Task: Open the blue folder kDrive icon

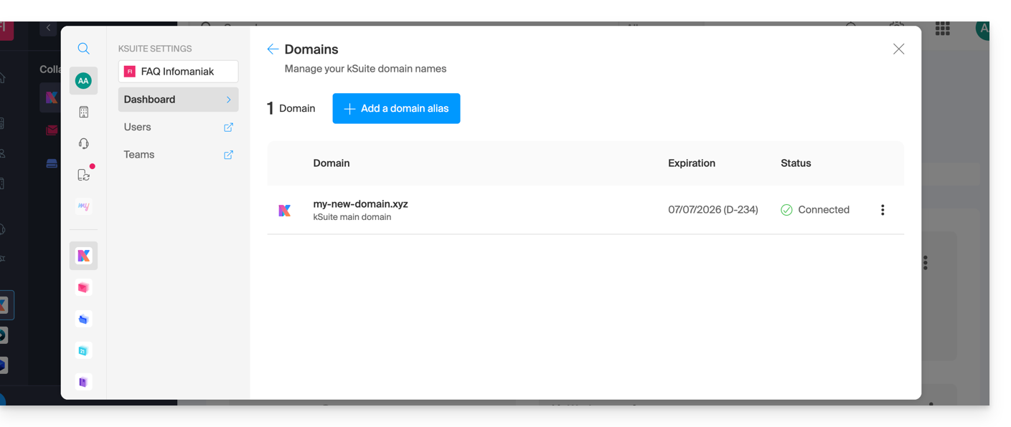Action: coord(83,319)
